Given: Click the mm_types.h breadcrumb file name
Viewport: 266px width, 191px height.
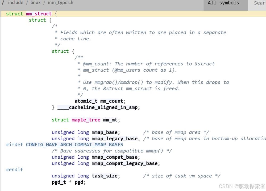Looking at the screenshot, I should click(60, 3).
